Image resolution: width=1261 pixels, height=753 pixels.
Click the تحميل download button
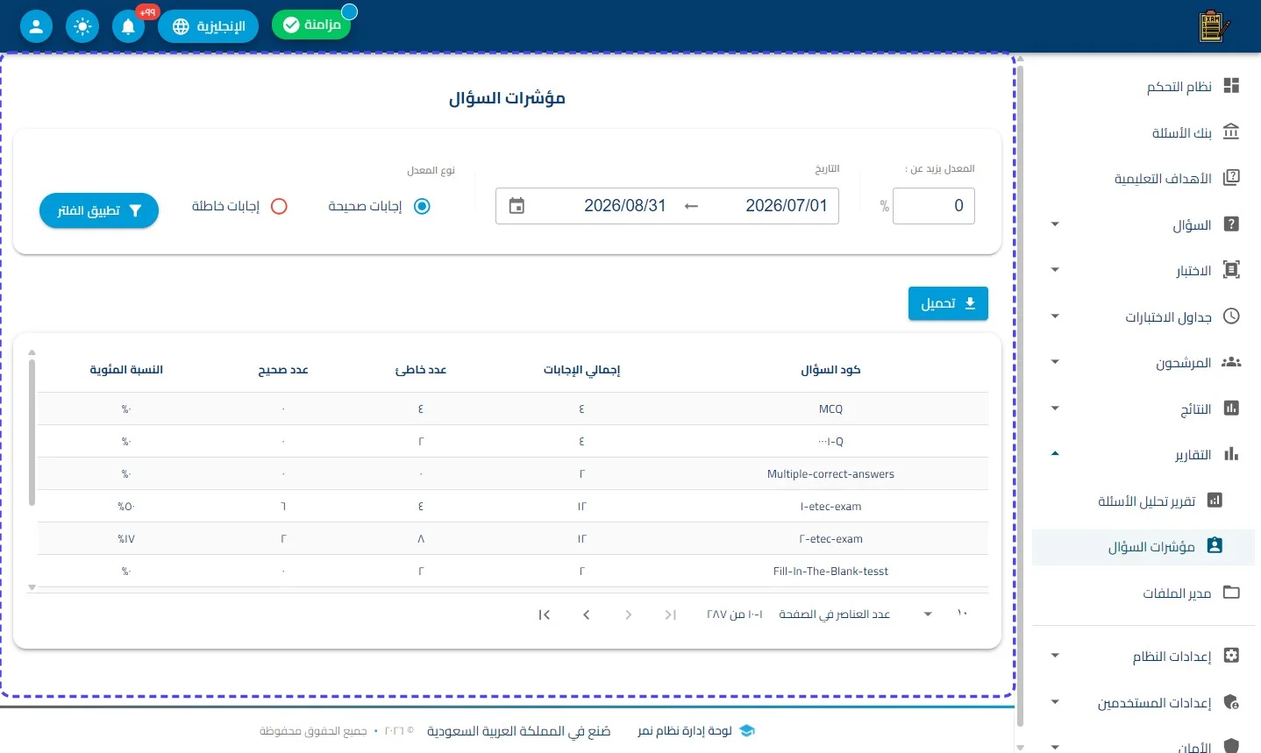tap(948, 303)
